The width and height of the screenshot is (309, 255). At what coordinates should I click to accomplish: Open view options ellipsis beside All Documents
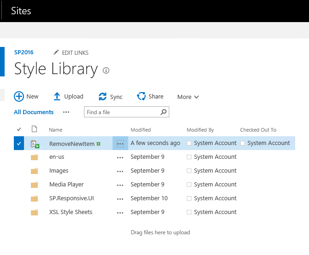point(66,112)
